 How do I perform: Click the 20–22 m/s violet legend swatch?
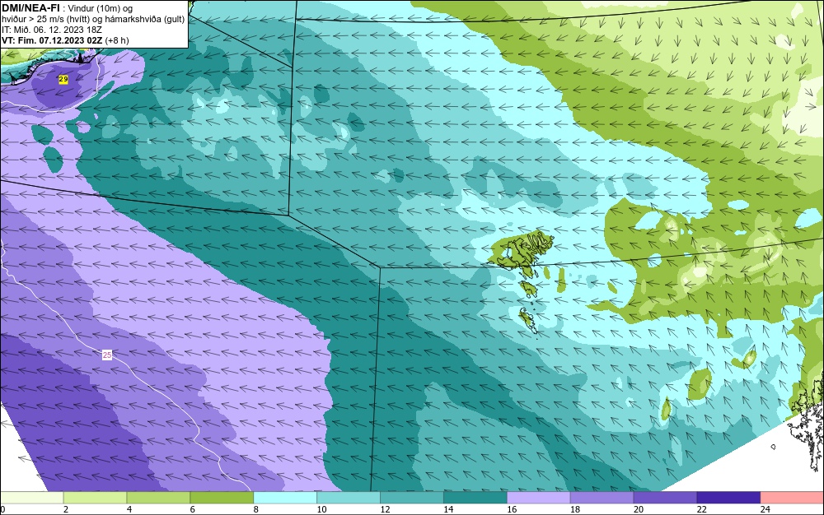pos(665,498)
